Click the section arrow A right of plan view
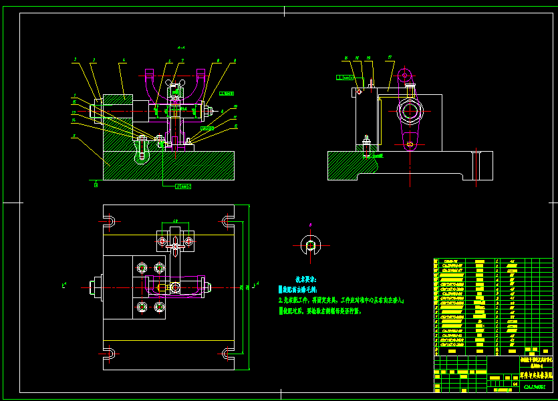This screenshot has height=401, width=558. pyautogui.click(x=255, y=285)
